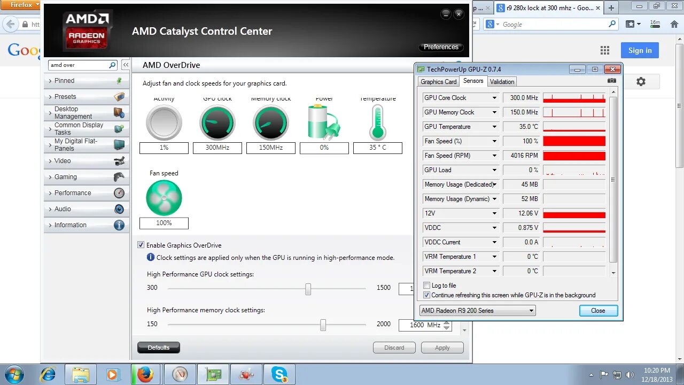Collapse sidebar with double-chevron button

coord(126,65)
